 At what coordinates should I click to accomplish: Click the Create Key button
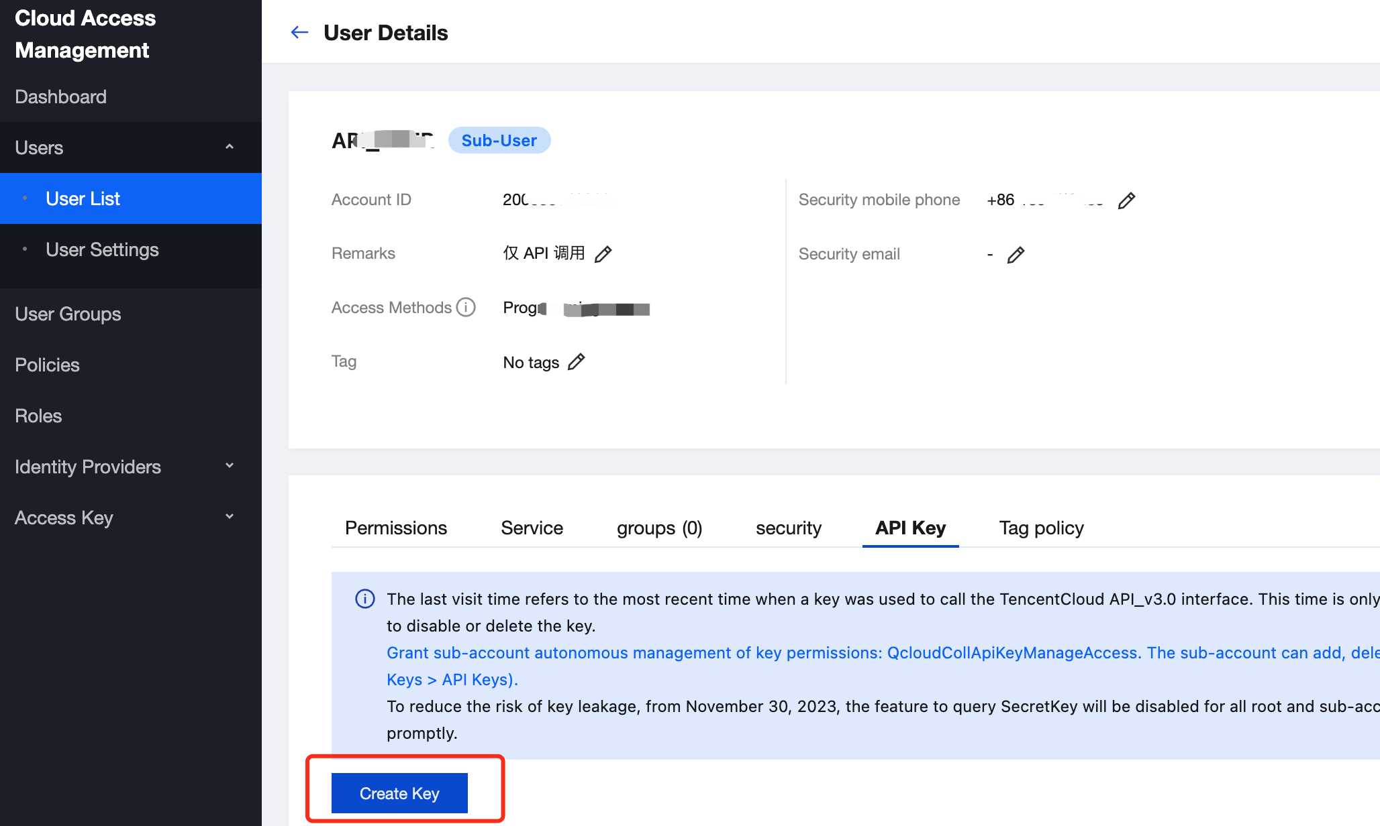coord(399,793)
